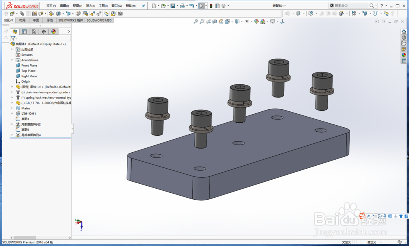
Task: Expand the Annotations tree node
Action: pos(12,60)
